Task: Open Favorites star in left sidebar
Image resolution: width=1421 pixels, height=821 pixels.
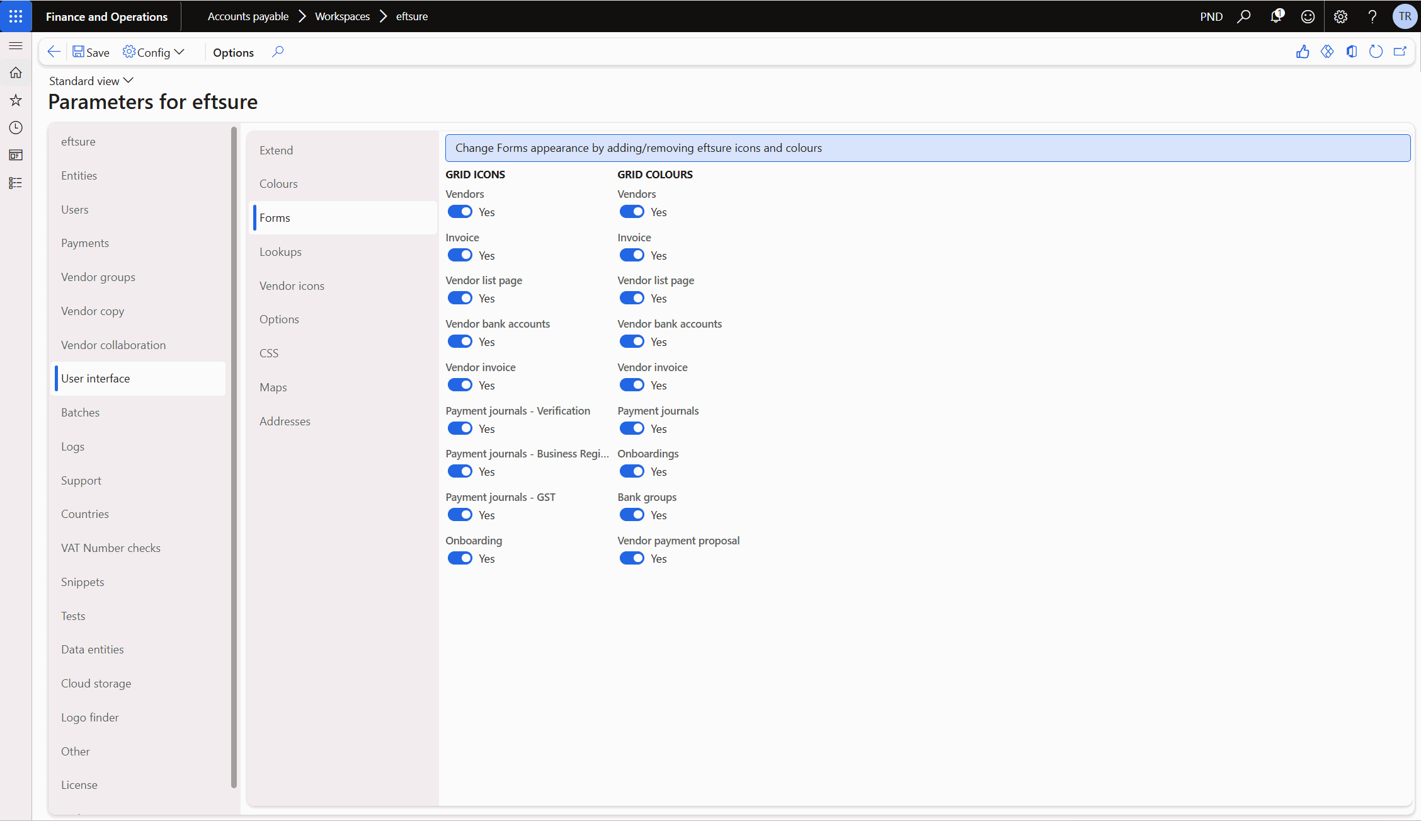Action: point(16,100)
